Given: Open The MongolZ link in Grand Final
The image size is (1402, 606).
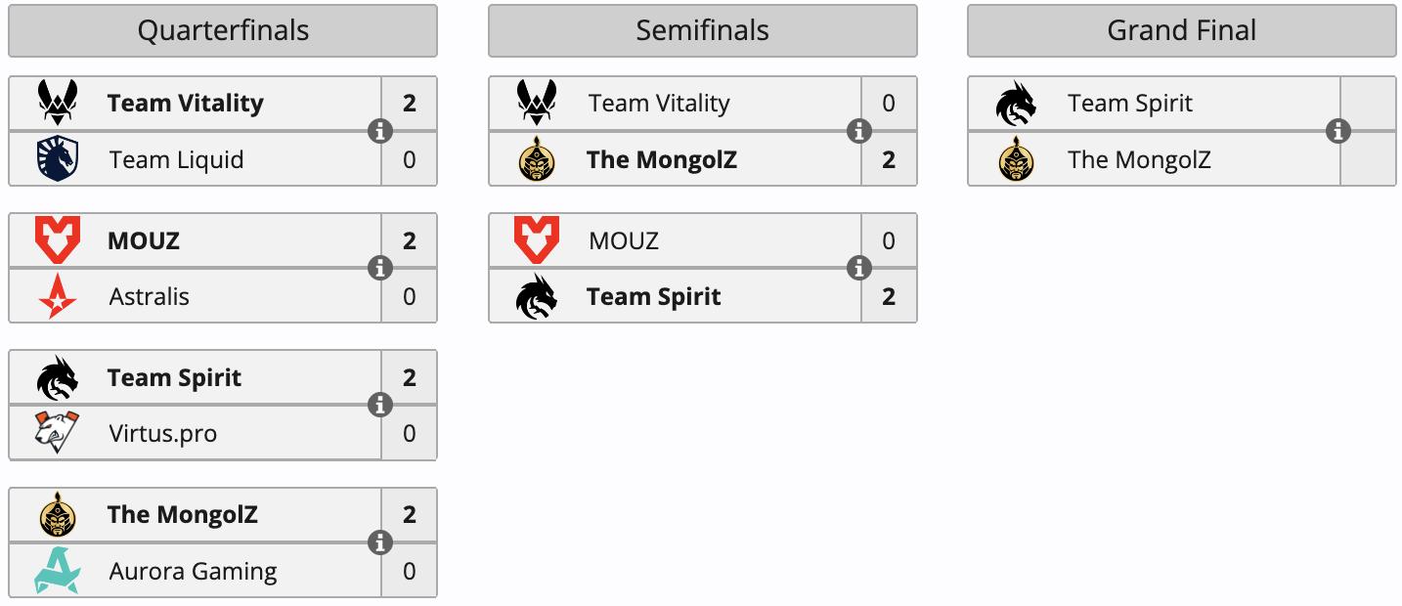Looking at the screenshot, I should tap(1139, 160).
